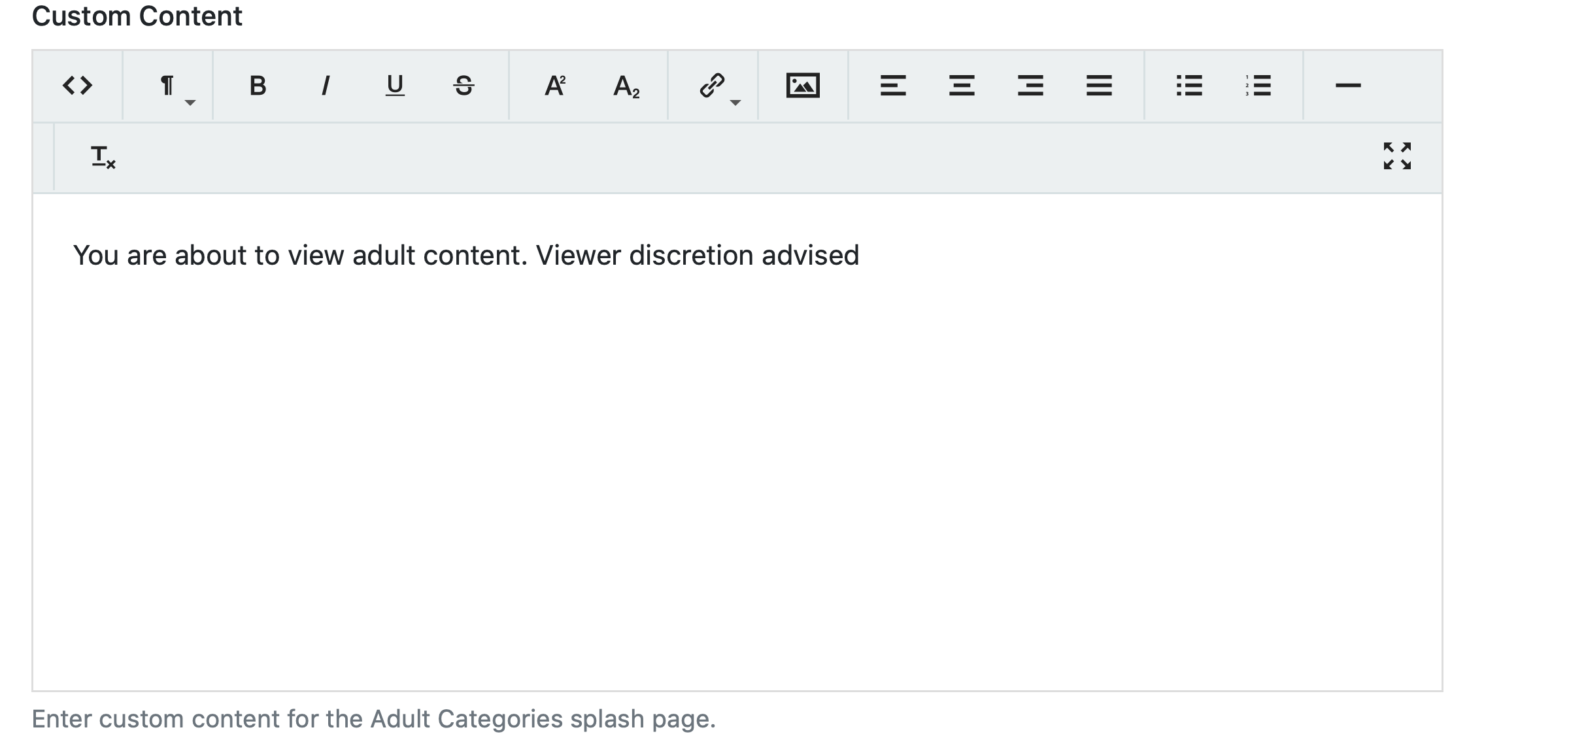Center align the text
Viewport: 1569px width, 734px height.
click(x=962, y=86)
